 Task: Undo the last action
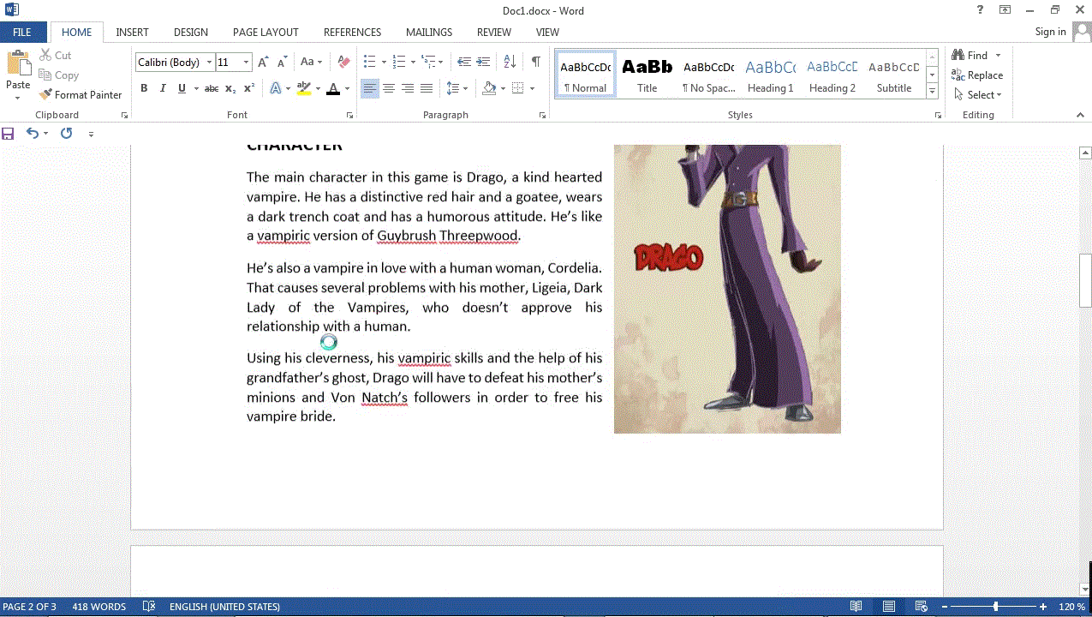click(32, 134)
